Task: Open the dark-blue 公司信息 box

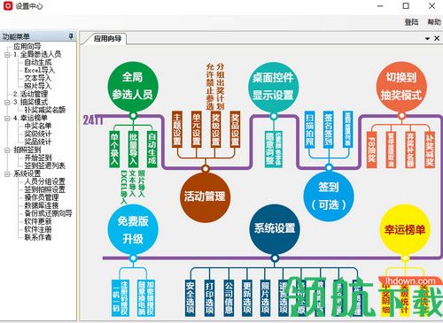Action: 229,298
